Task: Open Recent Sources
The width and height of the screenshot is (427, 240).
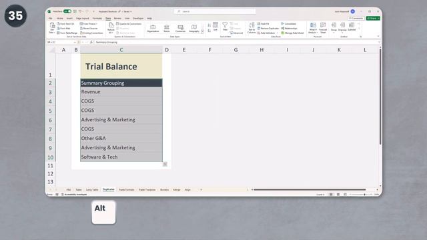Action: 89,28
